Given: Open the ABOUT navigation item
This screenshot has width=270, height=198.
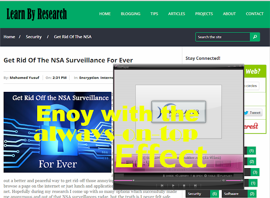Looking at the screenshot, I should pos(229,14).
